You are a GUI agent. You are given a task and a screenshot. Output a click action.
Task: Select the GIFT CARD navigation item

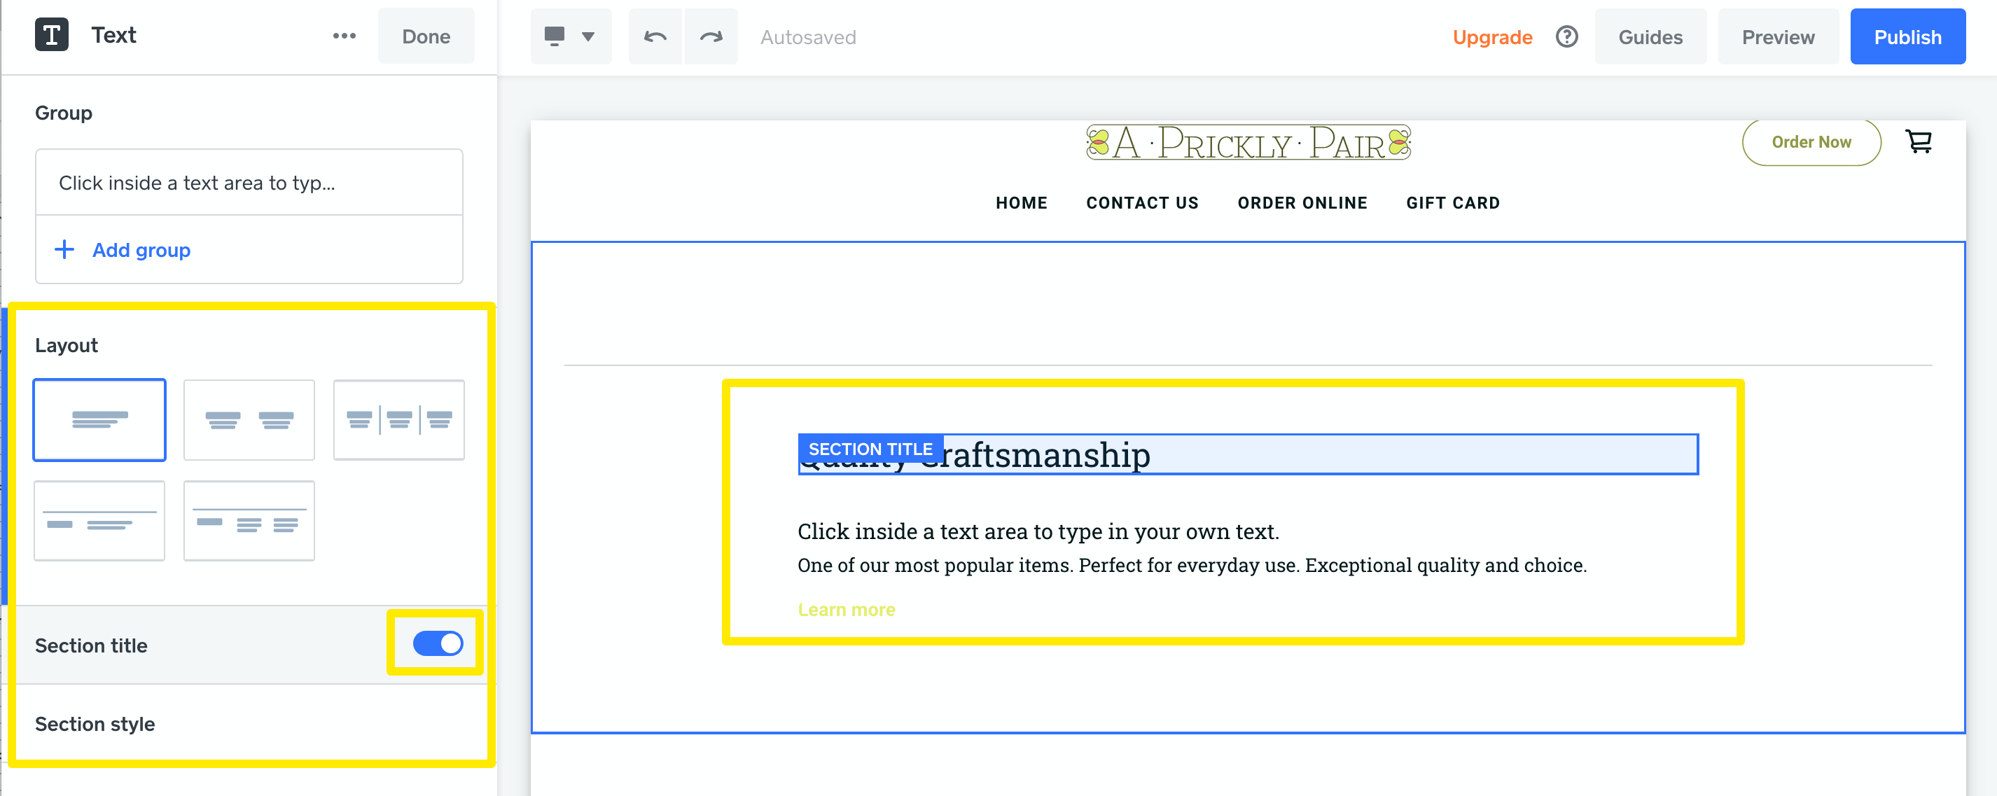[1453, 202]
